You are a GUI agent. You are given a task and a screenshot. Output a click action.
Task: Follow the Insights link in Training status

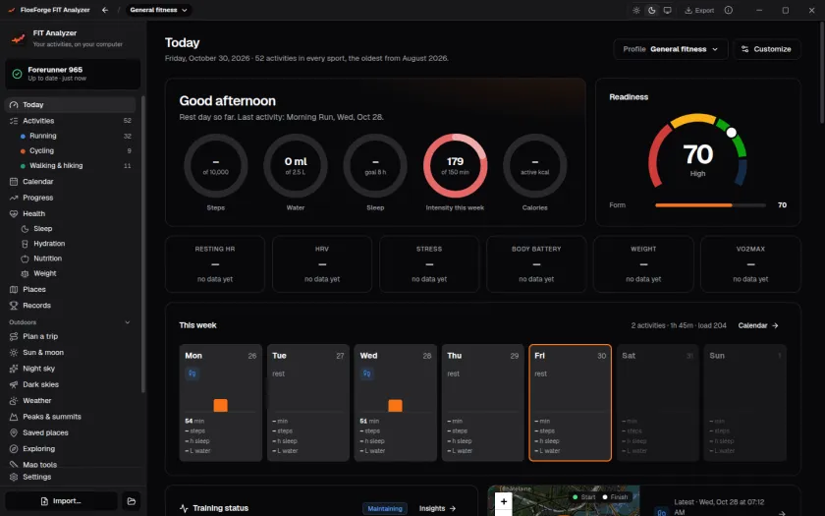click(437, 508)
